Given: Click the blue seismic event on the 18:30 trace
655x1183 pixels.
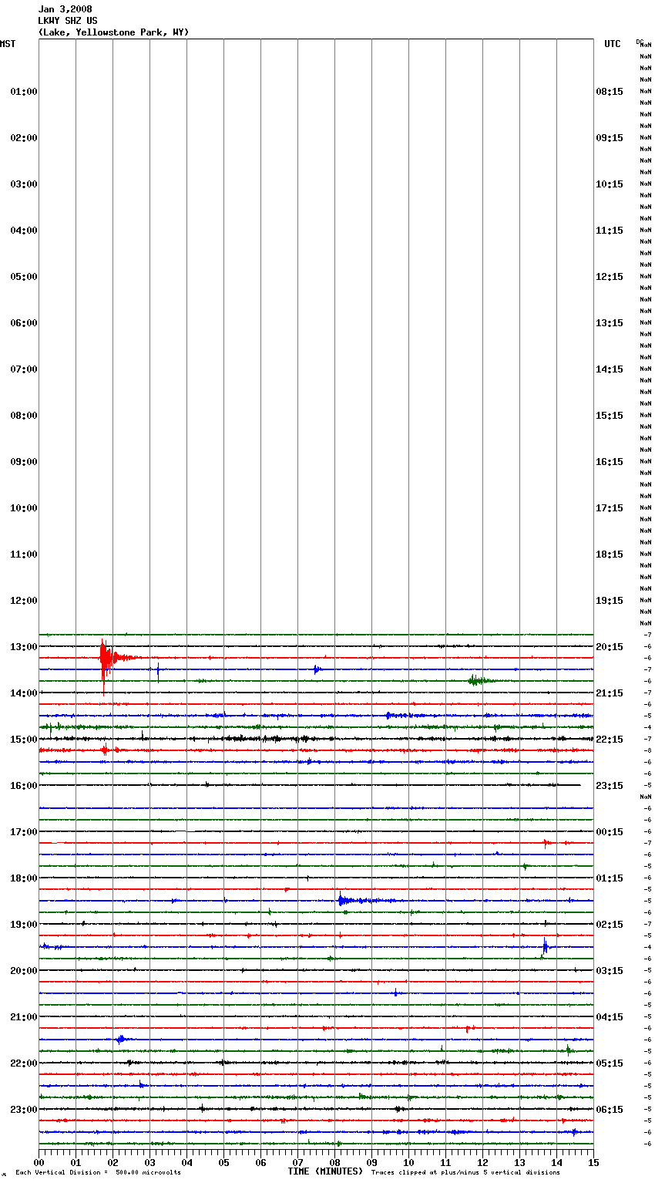Looking at the screenshot, I should click(x=343, y=900).
